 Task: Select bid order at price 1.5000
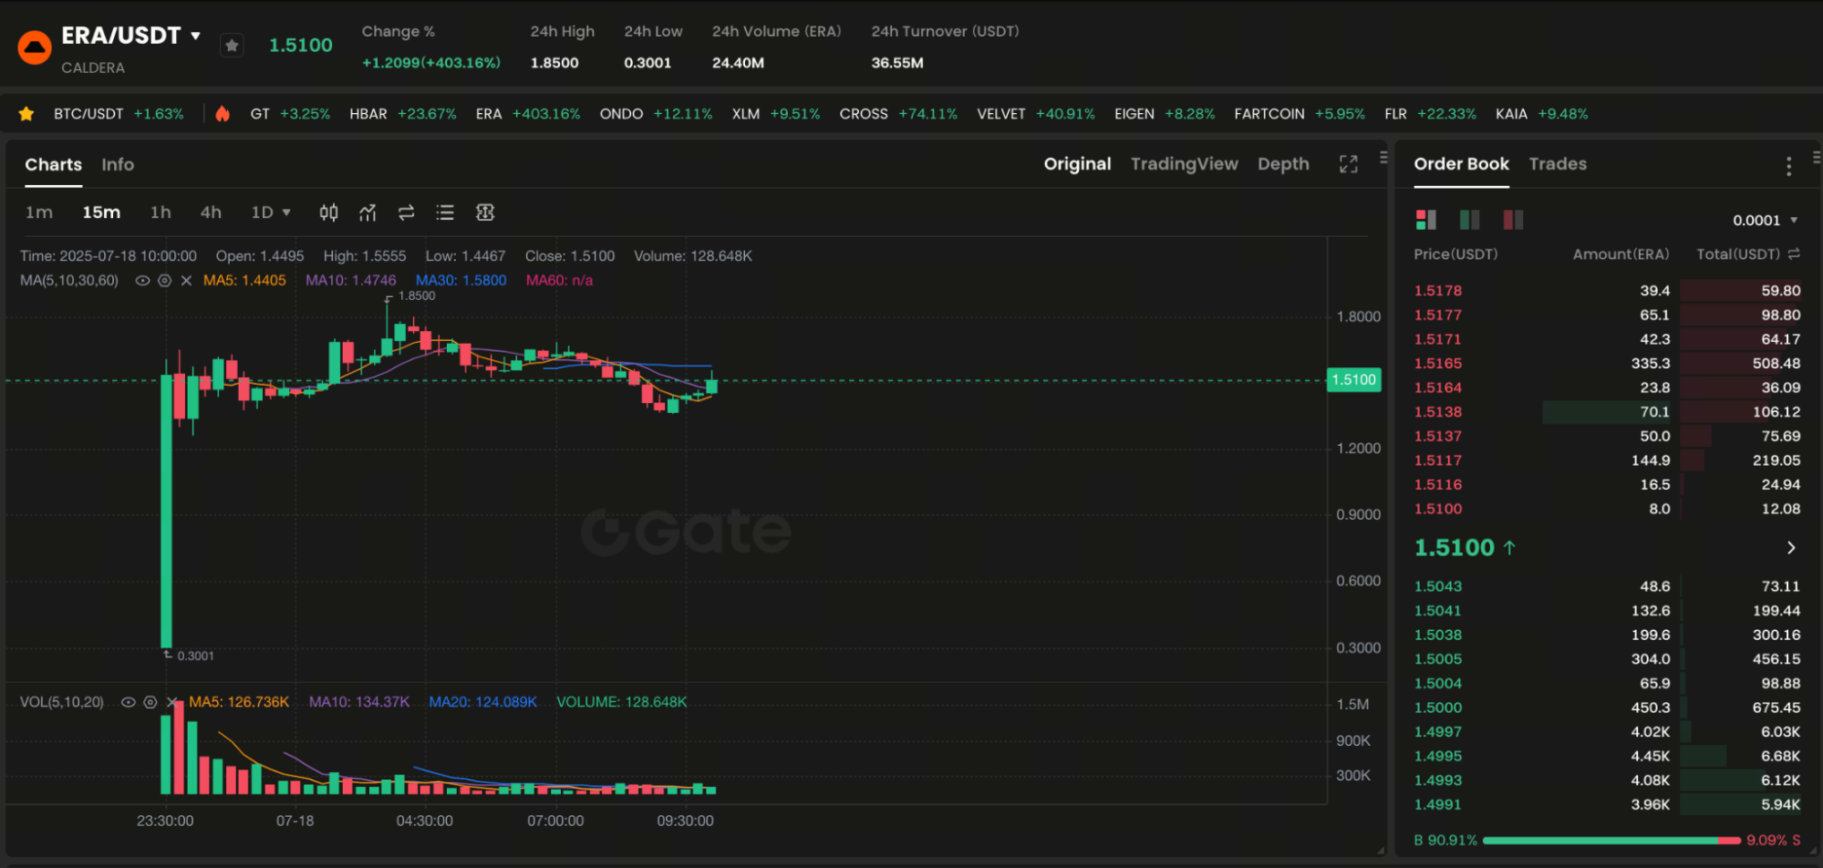1607,708
